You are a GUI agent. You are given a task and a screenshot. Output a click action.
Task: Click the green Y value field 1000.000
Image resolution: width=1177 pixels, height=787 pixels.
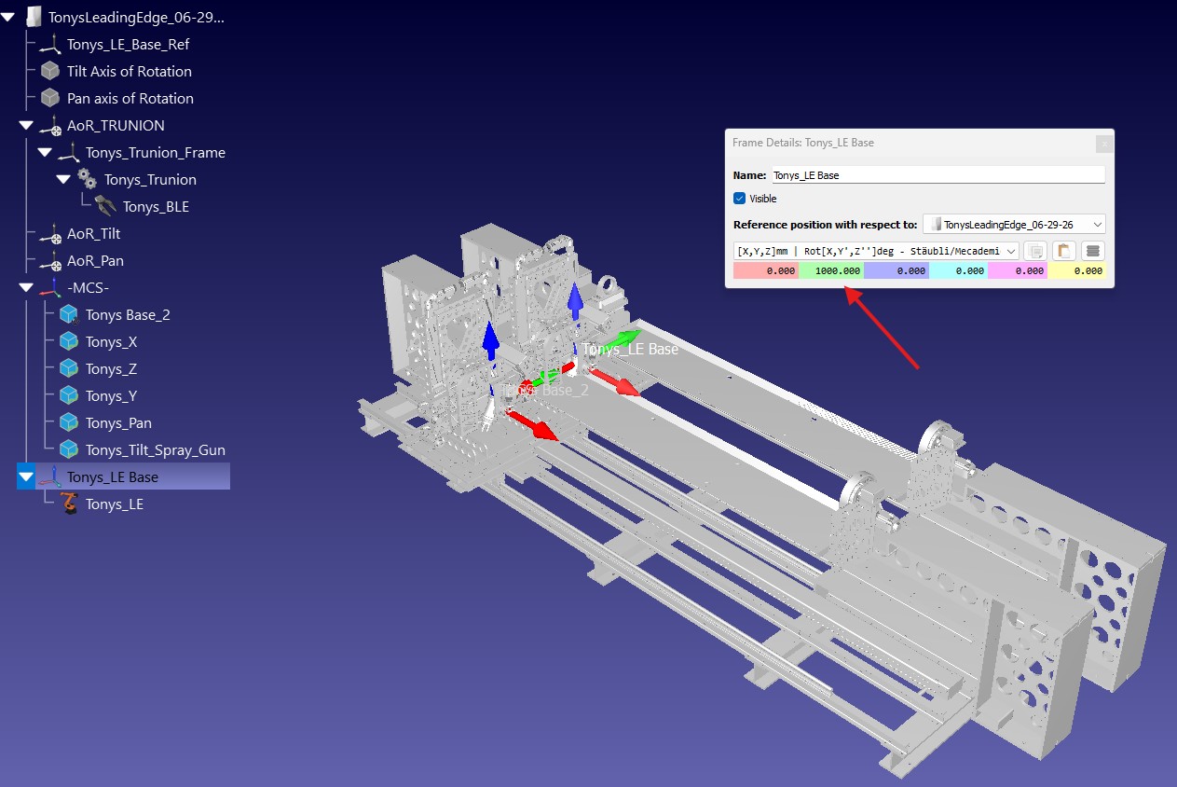point(831,270)
